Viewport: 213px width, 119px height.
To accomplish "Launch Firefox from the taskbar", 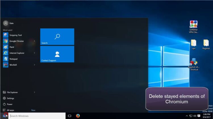I will (x=78, y=116).
